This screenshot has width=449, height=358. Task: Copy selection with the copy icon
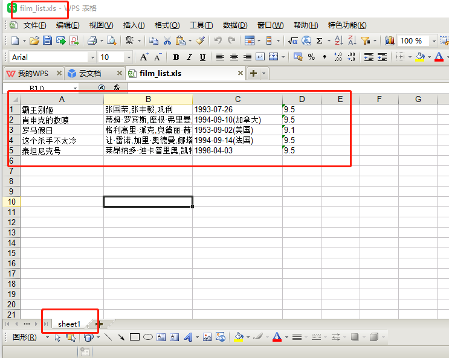(x=153, y=41)
